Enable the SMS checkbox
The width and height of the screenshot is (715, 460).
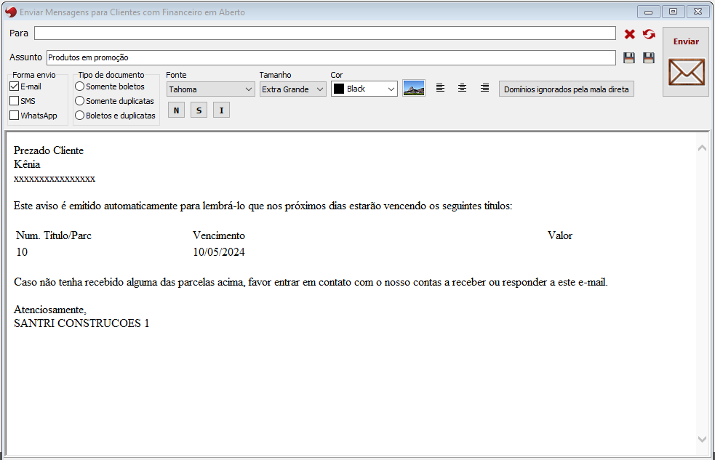click(14, 101)
